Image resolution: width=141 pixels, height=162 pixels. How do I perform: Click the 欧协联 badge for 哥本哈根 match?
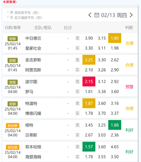13,147
